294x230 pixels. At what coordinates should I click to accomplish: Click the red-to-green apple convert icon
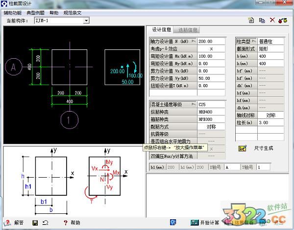(283, 20)
